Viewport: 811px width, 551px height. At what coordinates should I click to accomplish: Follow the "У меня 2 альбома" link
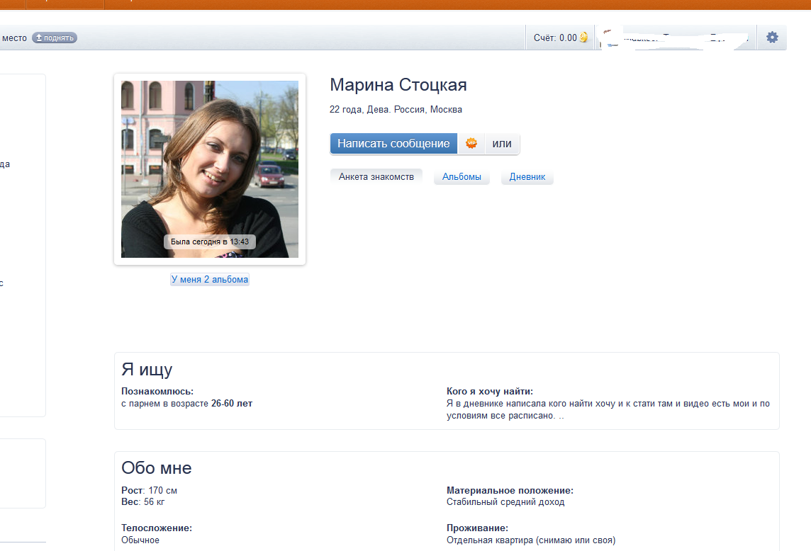(210, 280)
